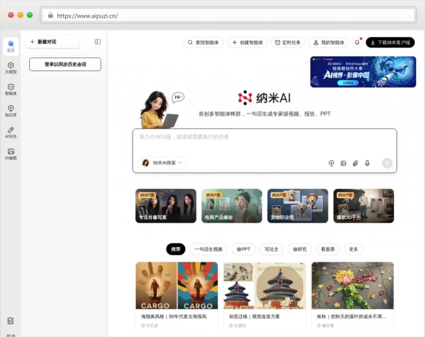Select the 做研究 tab
Viewport: 425px width, 337px height.
(300, 249)
